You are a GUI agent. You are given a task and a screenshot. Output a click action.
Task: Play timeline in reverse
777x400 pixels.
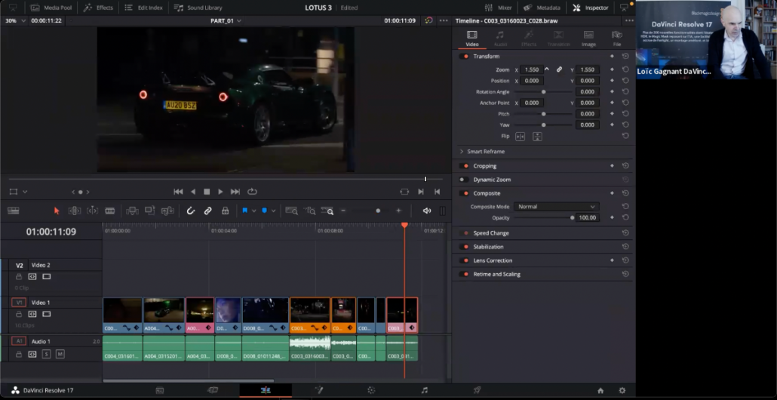[x=193, y=192]
